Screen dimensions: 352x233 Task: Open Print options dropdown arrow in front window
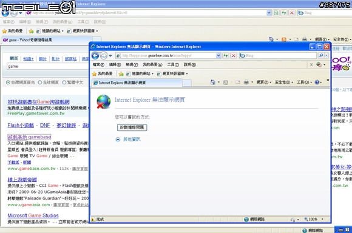252,83
